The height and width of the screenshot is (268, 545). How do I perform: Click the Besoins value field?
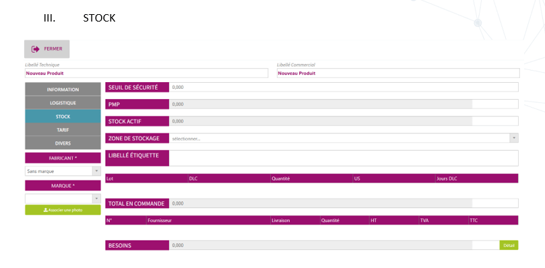click(x=334, y=245)
